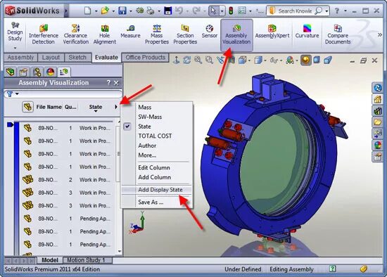387x277 pixels.
Task: Open Appearances color ball in task pane
Action: click(378, 145)
